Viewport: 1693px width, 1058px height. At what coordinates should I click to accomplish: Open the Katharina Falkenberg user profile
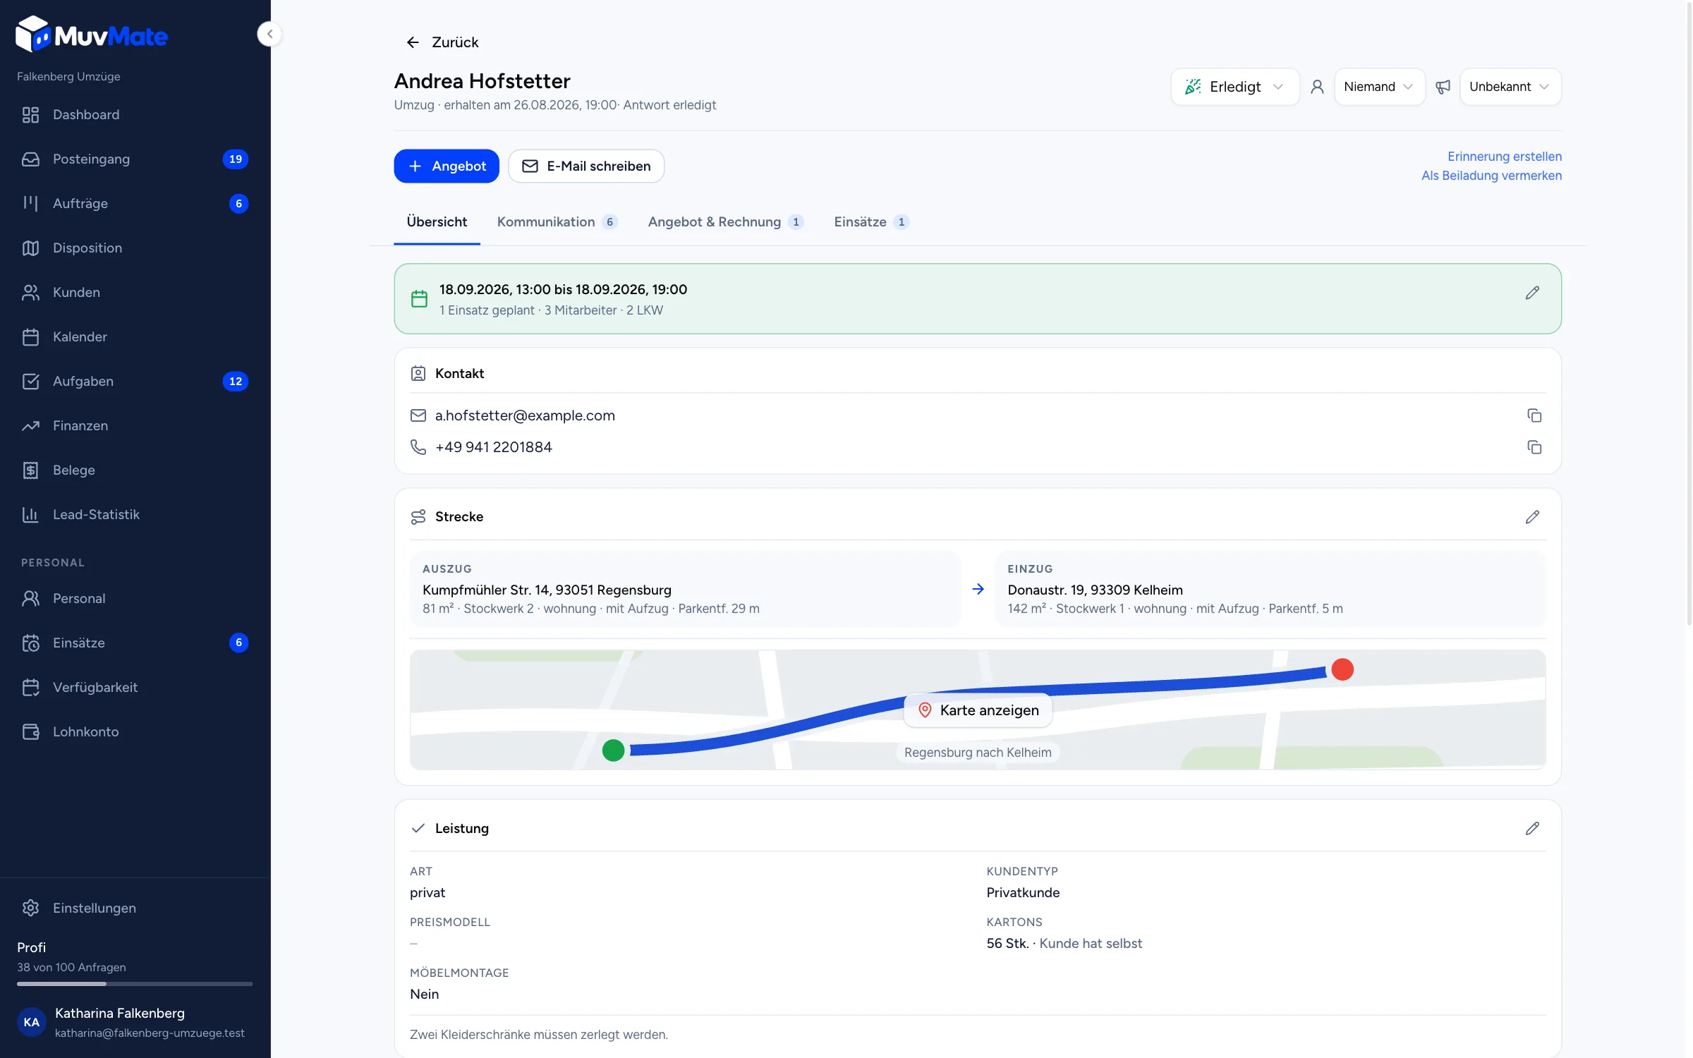(135, 1022)
